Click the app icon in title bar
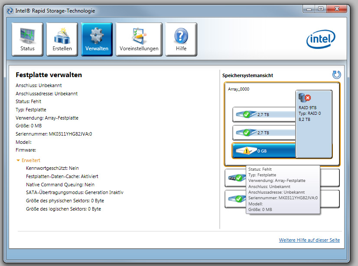 [x=10, y=11]
